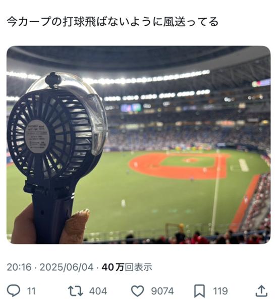Click the bookmark count 119
The height and width of the screenshot is (303, 277).
point(220,291)
